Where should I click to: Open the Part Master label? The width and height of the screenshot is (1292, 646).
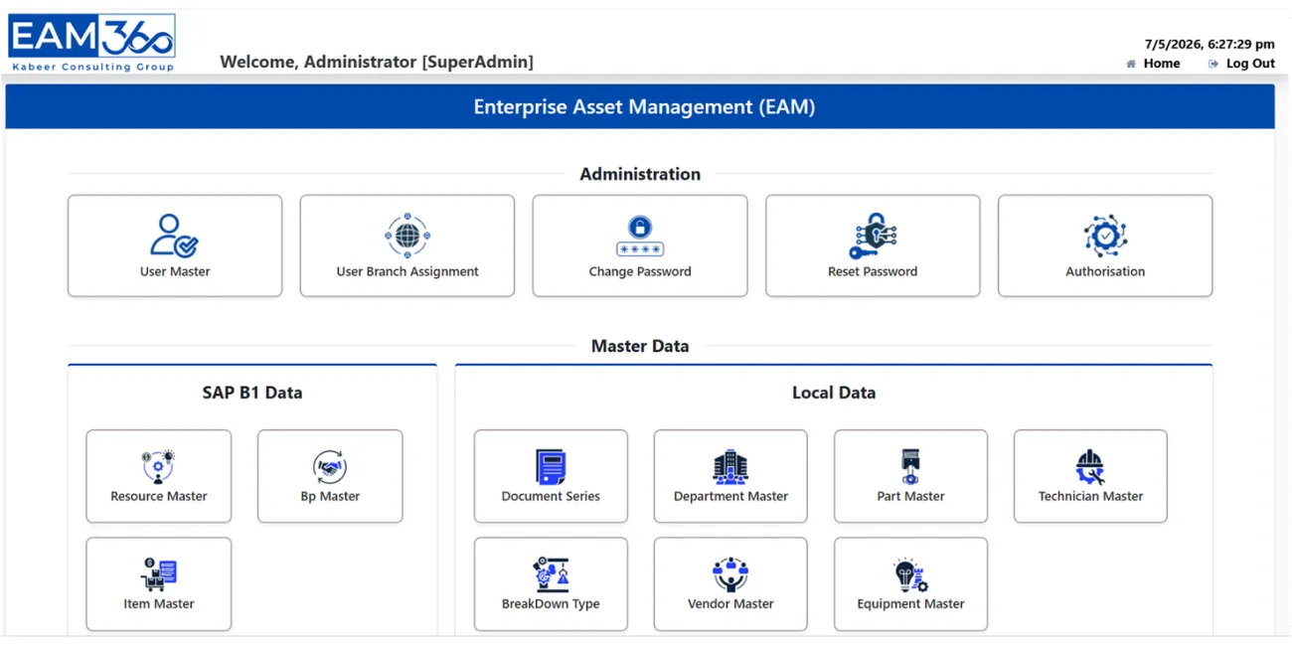[910, 496]
